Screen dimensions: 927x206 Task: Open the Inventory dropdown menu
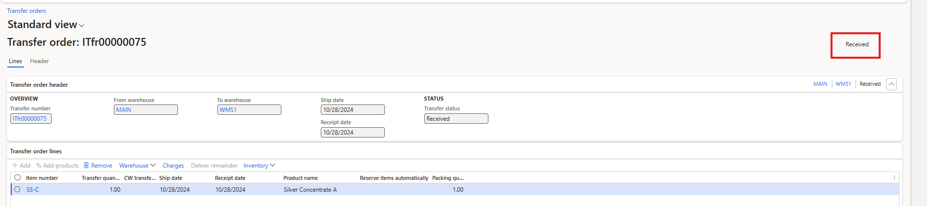click(x=259, y=166)
